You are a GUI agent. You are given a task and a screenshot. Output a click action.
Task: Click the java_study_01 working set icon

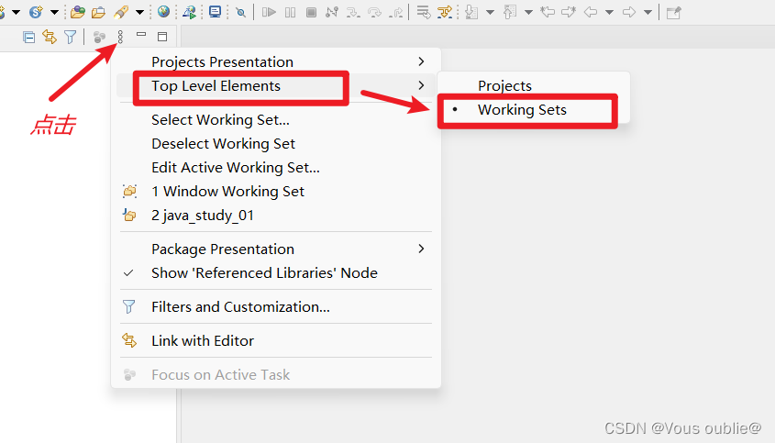[129, 215]
